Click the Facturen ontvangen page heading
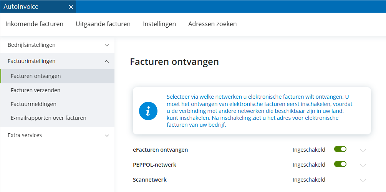The width and height of the screenshot is (386, 192). pyautogui.click(x=174, y=62)
